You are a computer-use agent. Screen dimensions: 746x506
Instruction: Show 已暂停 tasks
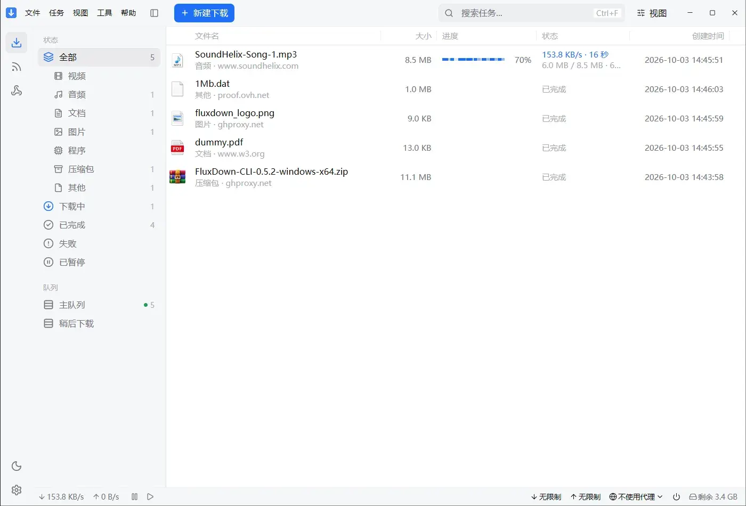click(99, 262)
